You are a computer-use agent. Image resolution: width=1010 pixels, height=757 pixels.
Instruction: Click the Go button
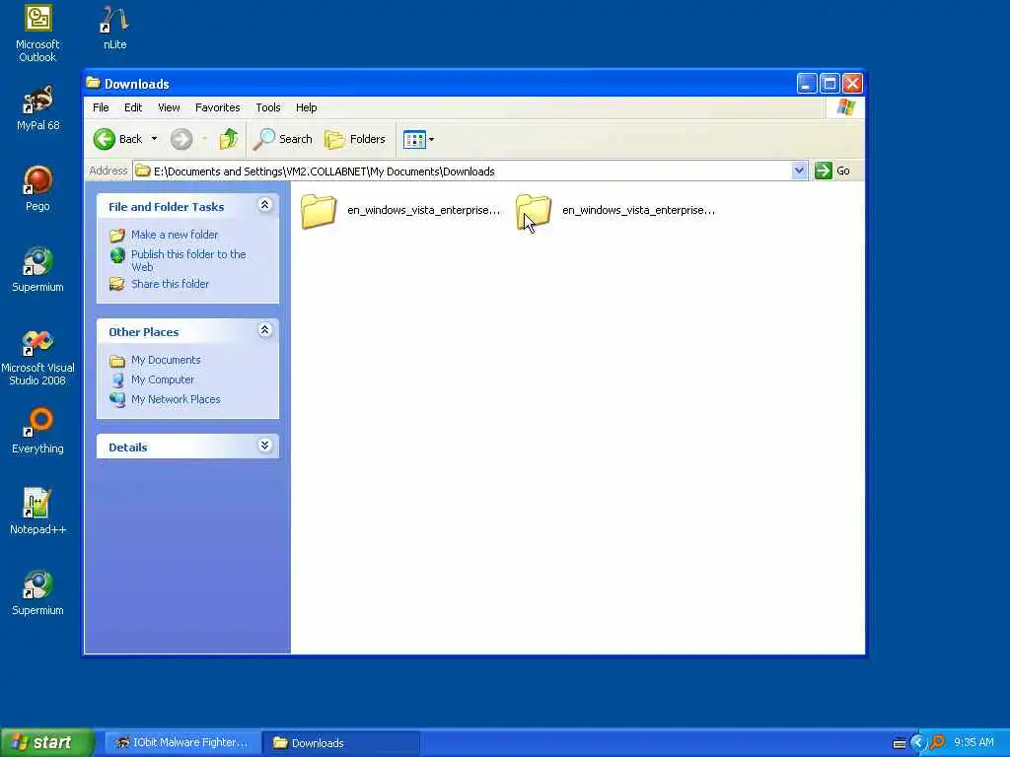point(832,172)
